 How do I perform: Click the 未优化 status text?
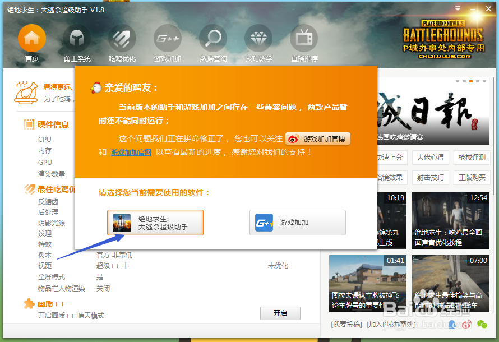coord(278,266)
